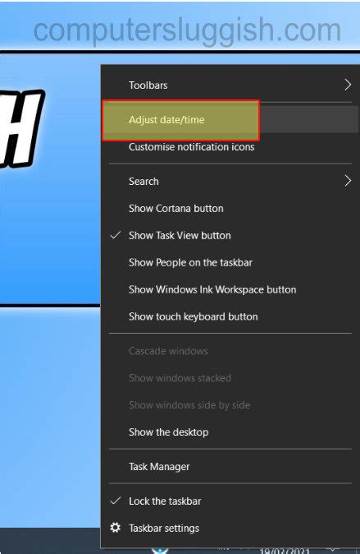Viewport: 360px width, 554px height.
Task: Open the Taskbar settings text entry
Action: point(164,529)
